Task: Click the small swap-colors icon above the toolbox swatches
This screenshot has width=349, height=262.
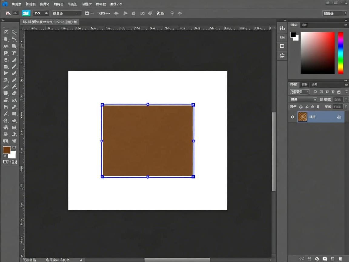Action: (14, 148)
